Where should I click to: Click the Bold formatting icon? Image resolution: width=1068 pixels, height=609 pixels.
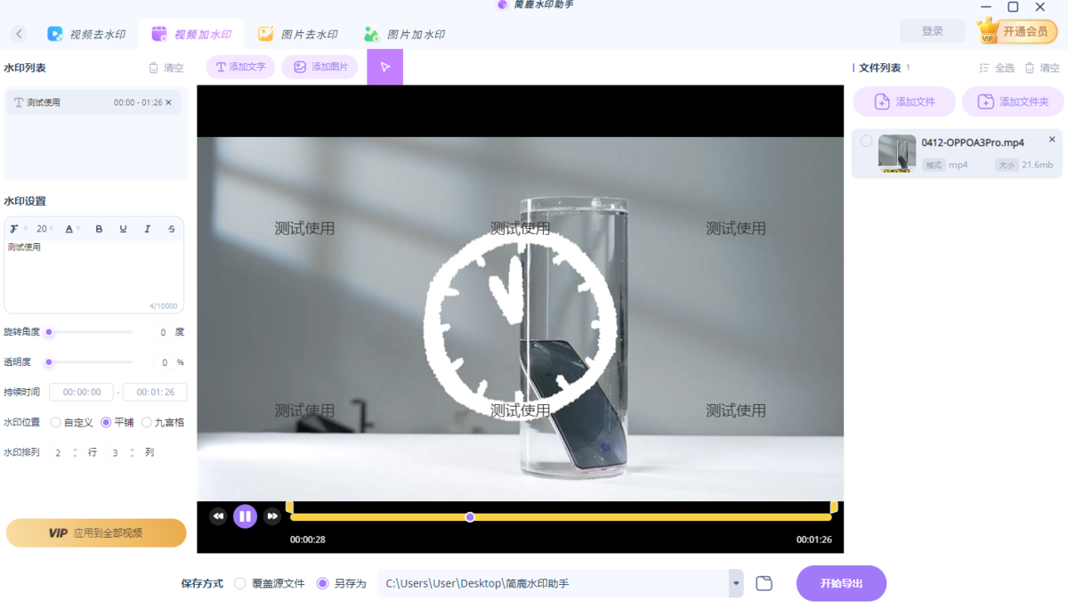pyautogui.click(x=99, y=229)
